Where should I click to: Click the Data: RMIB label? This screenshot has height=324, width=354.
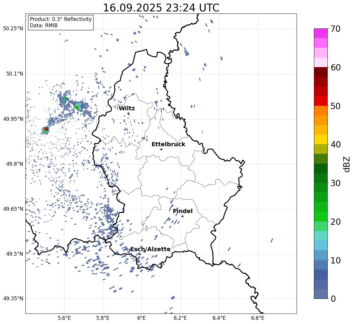click(44, 25)
